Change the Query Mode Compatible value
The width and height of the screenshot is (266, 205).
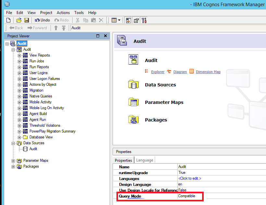tap(187, 196)
